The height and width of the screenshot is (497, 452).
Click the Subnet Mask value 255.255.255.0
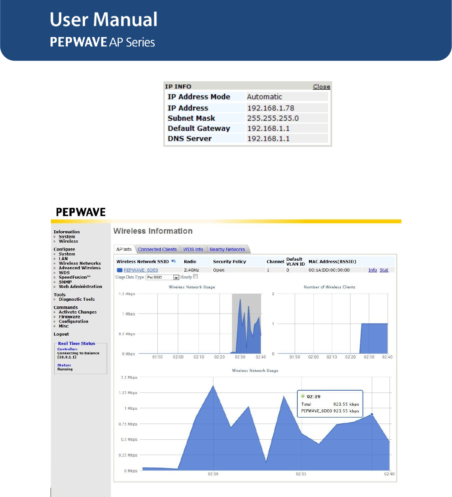click(x=273, y=118)
